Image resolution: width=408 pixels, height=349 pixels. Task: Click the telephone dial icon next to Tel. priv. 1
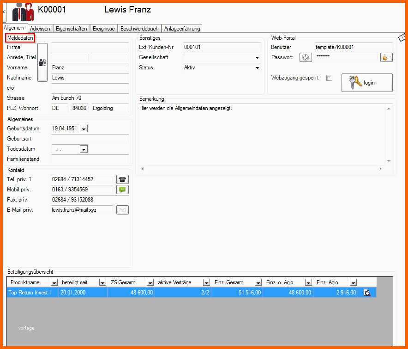[x=122, y=179]
